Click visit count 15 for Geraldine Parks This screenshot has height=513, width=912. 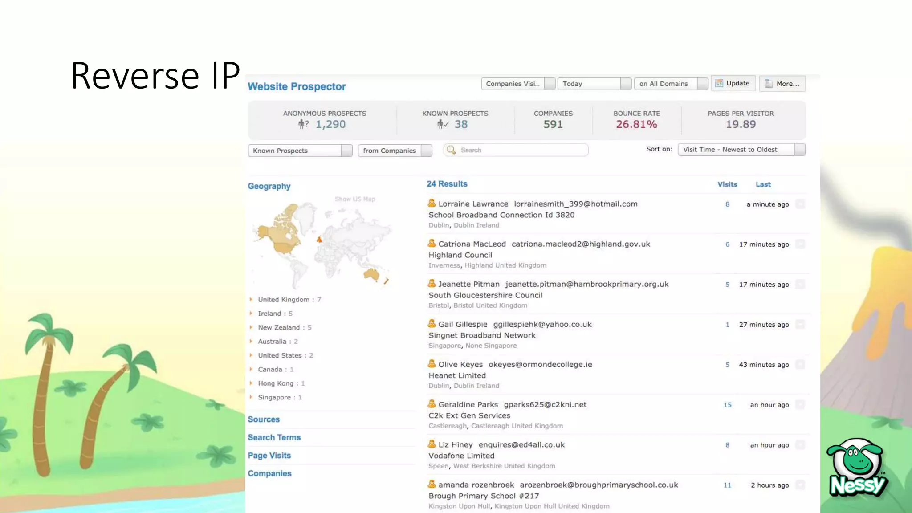pyautogui.click(x=727, y=405)
